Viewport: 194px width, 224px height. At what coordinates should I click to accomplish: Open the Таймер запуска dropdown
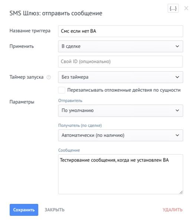click(x=121, y=77)
